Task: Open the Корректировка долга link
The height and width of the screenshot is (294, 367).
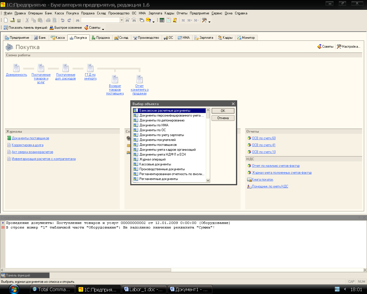Action: click(28, 145)
